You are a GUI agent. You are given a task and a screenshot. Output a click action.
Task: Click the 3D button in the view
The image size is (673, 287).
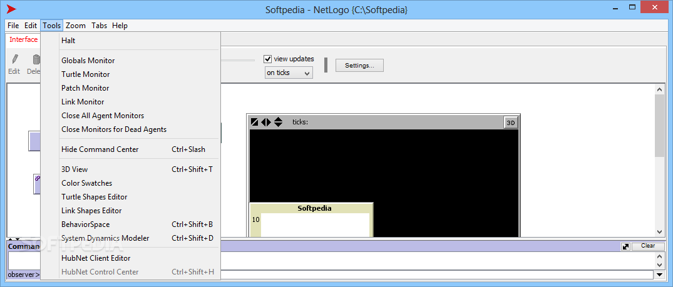(511, 123)
